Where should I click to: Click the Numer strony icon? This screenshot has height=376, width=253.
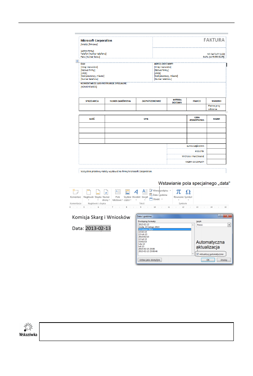106,192
